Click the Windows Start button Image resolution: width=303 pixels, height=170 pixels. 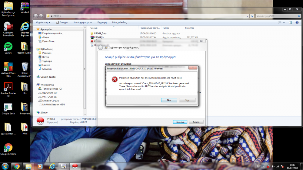pyautogui.click(x=5, y=166)
